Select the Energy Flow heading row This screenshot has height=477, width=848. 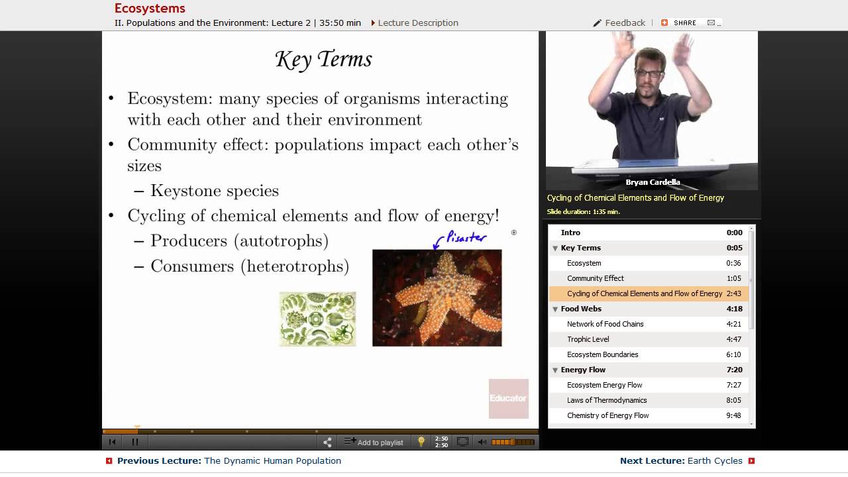[x=649, y=370]
